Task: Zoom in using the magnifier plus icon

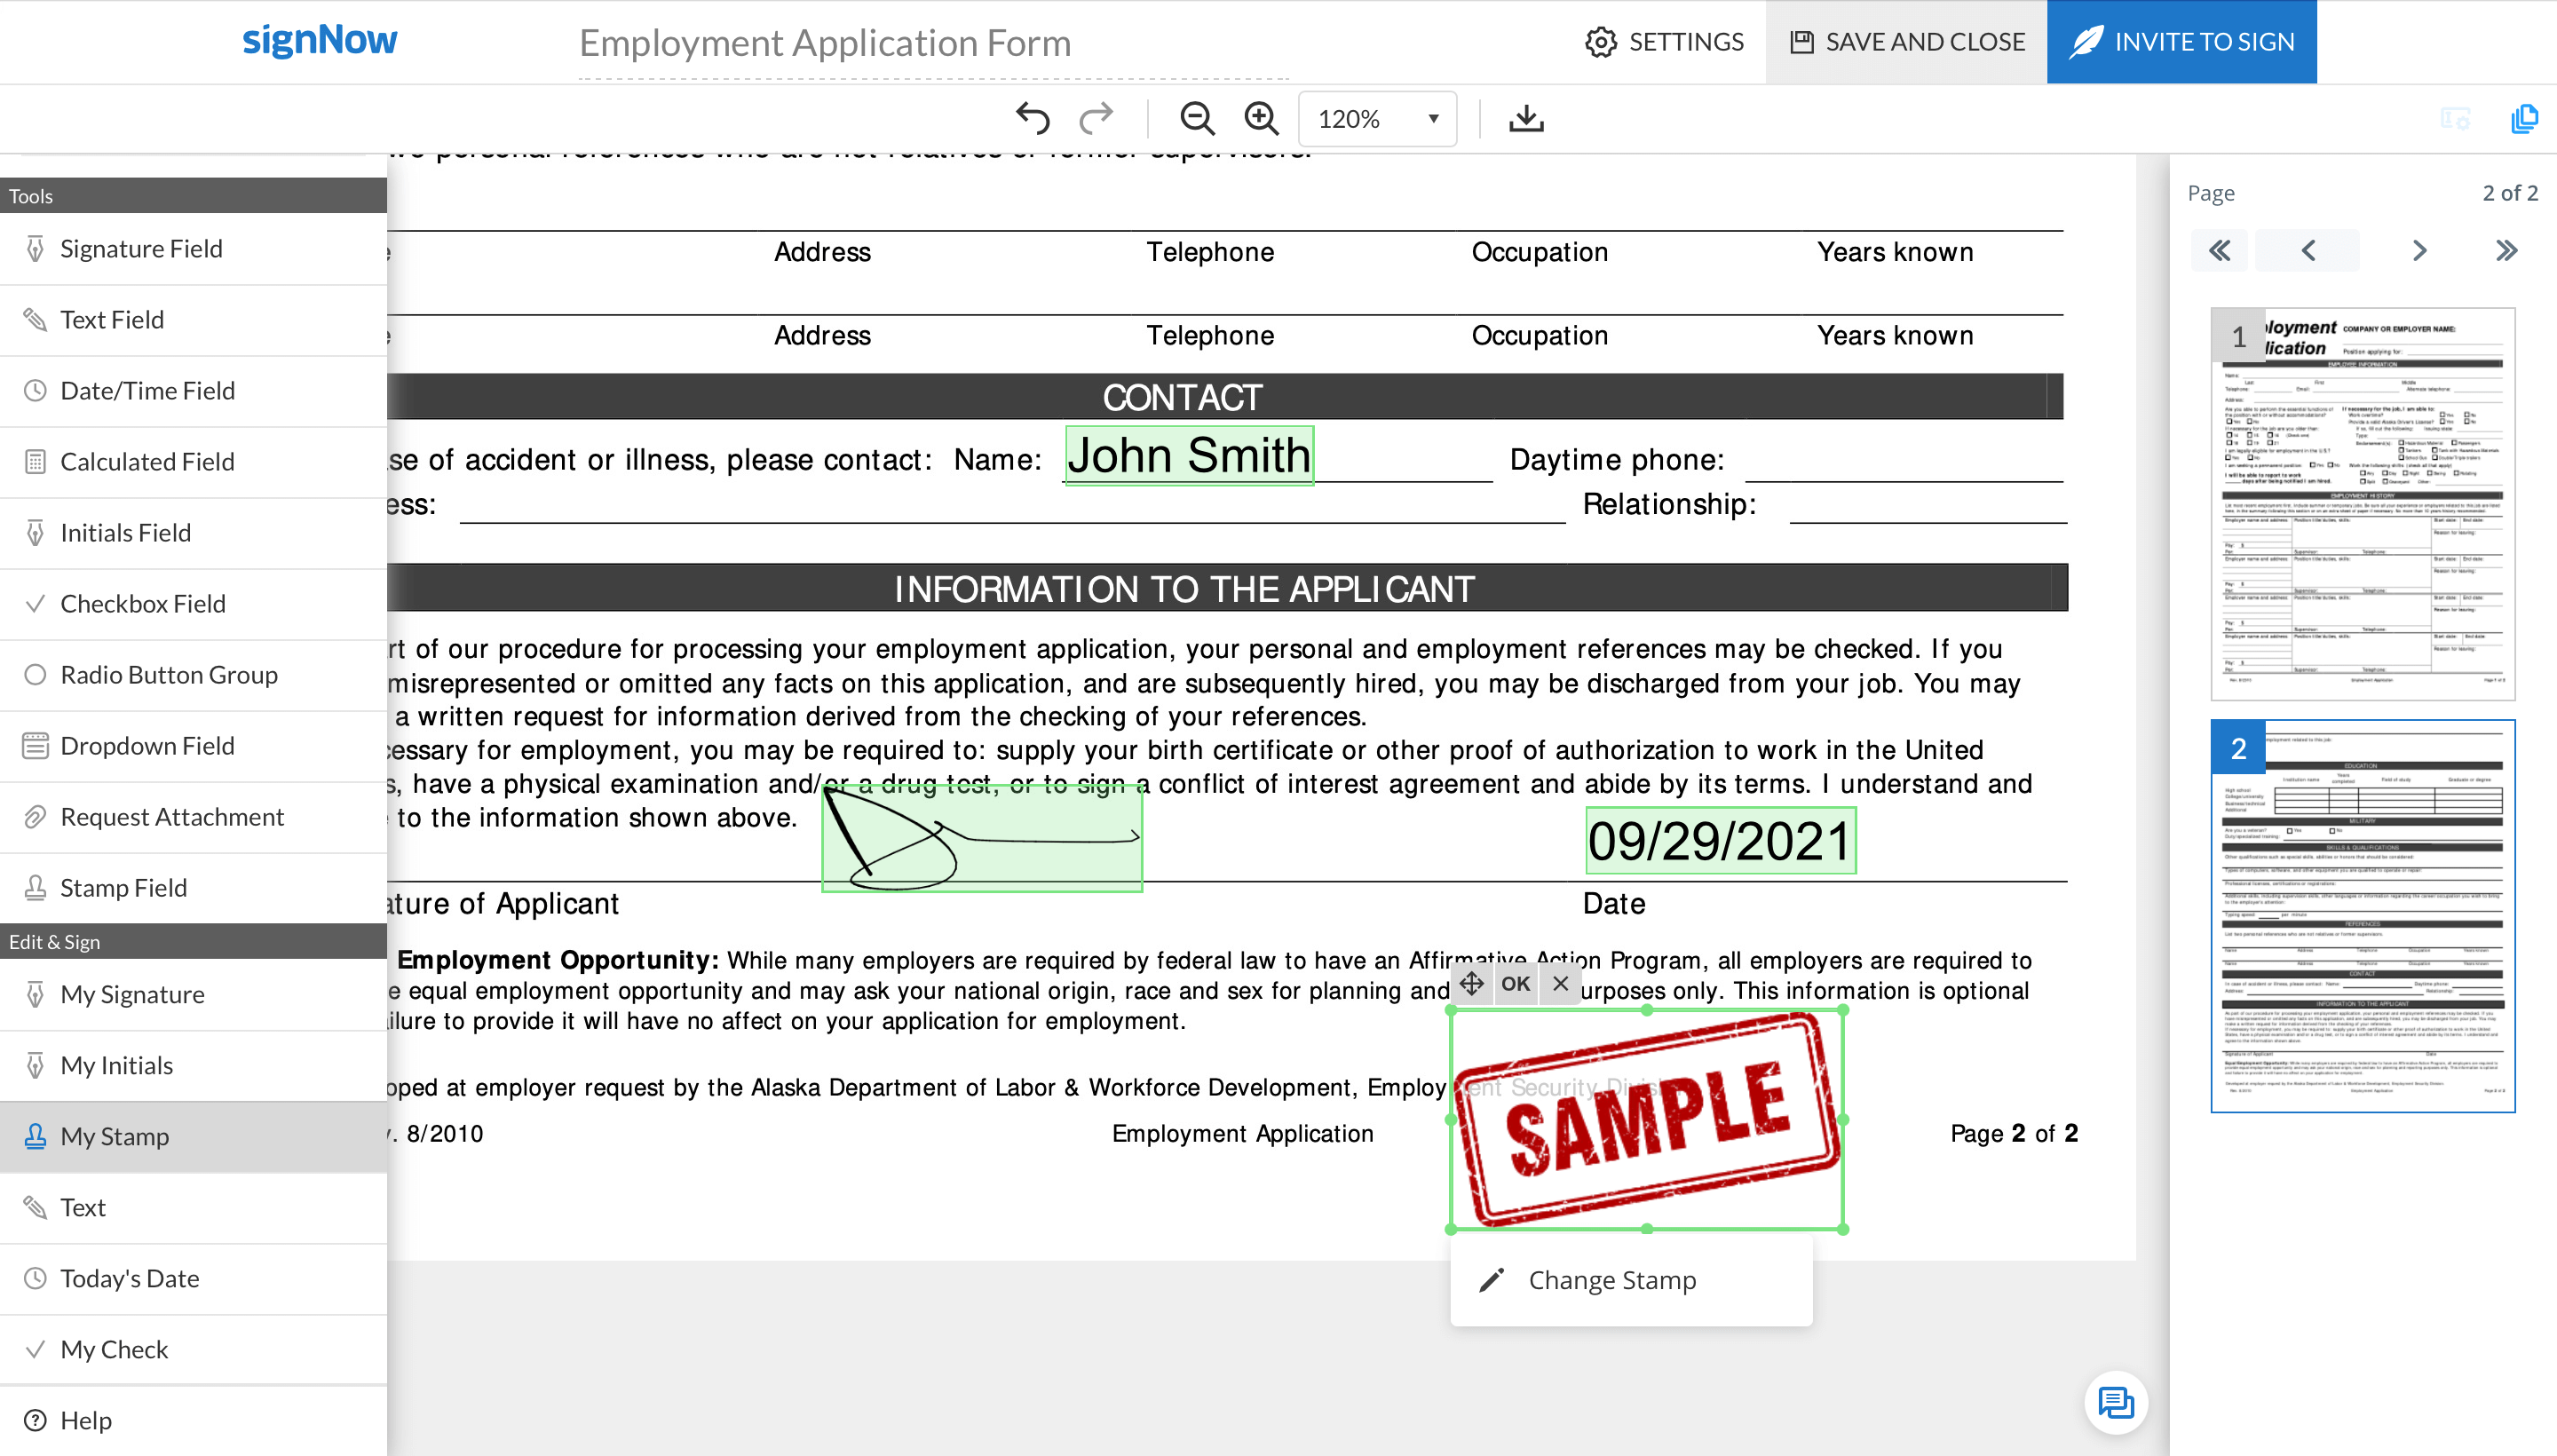Action: (1261, 119)
